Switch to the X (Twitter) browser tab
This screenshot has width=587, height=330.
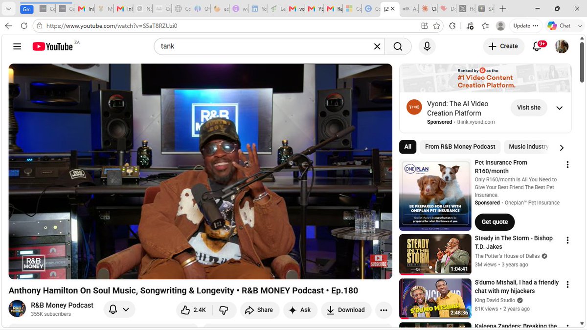click(x=468, y=9)
